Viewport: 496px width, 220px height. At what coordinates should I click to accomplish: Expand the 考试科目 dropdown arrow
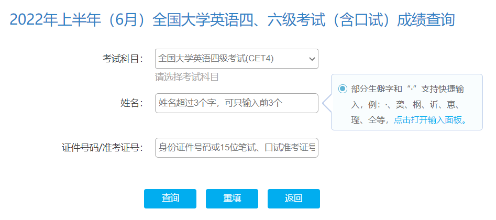point(312,59)
